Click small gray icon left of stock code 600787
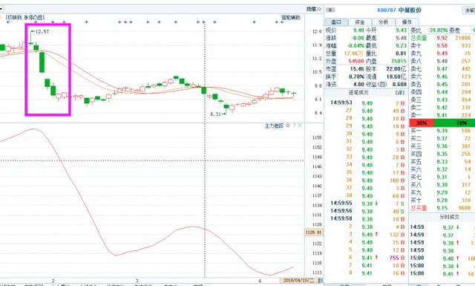Viewport: 475px width, 286px height. click(330, 10)
